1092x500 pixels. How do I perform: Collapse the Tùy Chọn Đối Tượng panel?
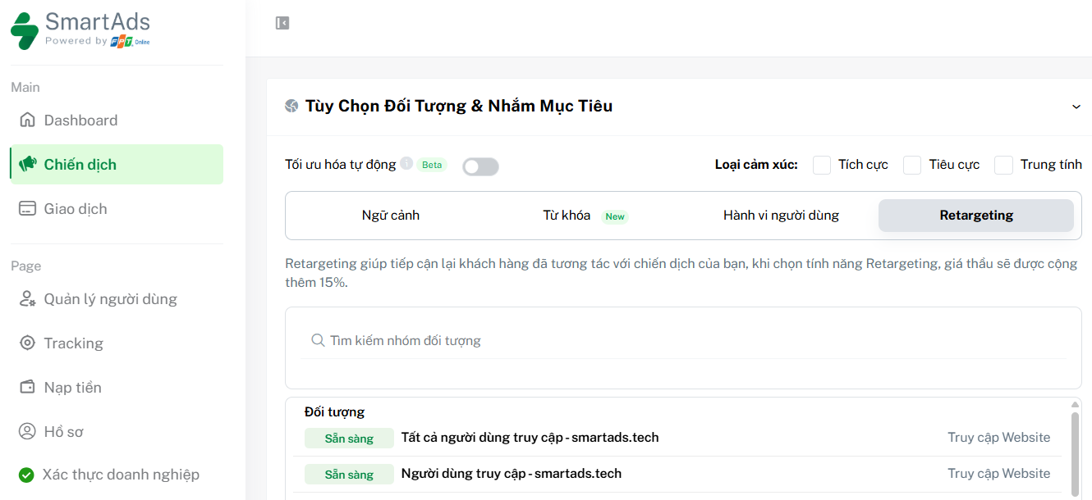point(1076,107)
